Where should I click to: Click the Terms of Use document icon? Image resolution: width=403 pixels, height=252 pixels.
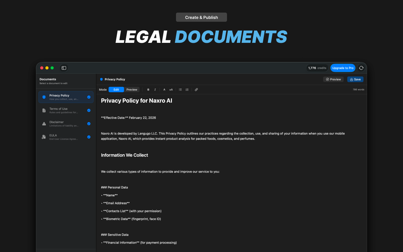click(44, 110)
